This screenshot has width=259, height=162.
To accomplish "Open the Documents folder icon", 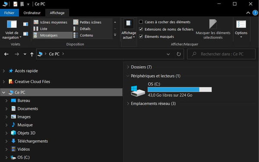I will pyautogui.click(x=13, y=108).
